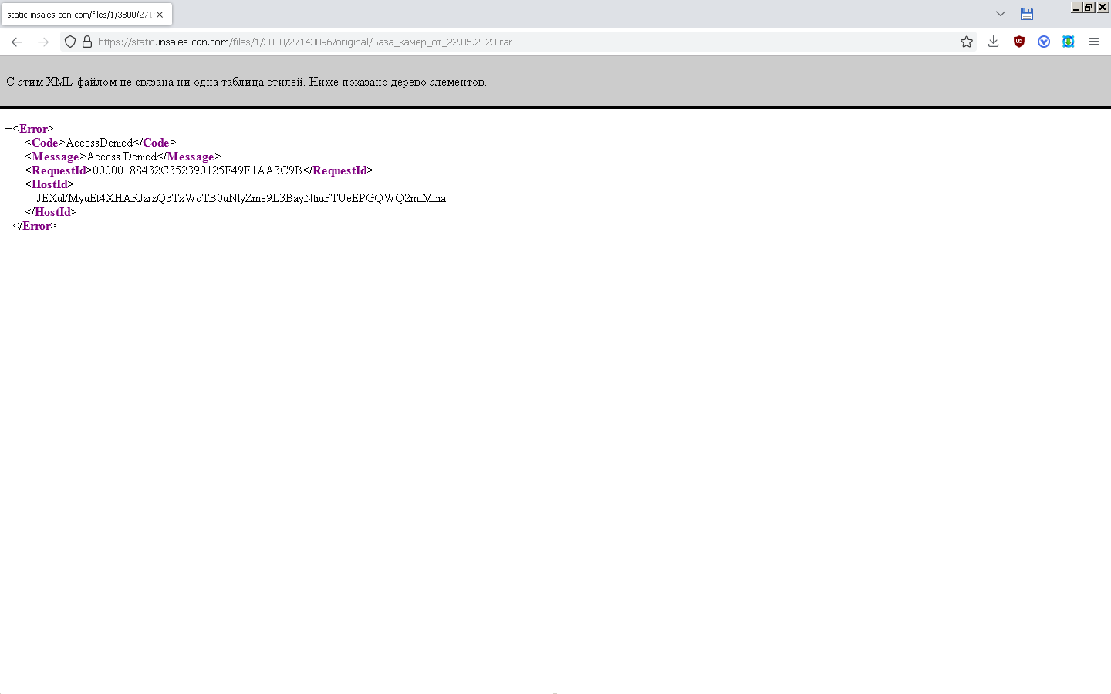Click the HostId value starting JEXul

pyautogui.click(x=241, y=198)
